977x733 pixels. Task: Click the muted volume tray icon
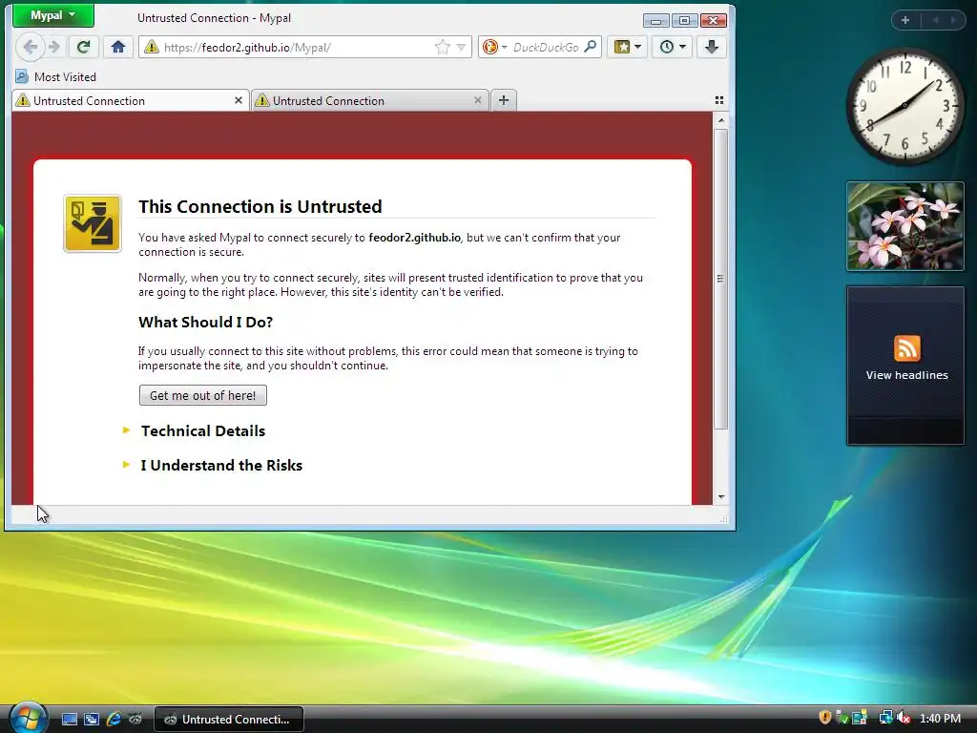(904, 718)
